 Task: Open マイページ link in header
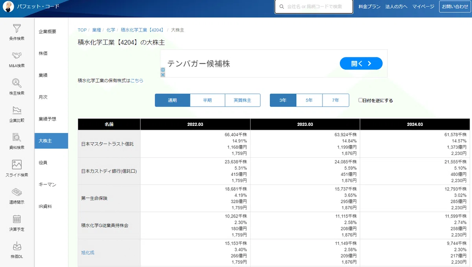pos(423,7)
